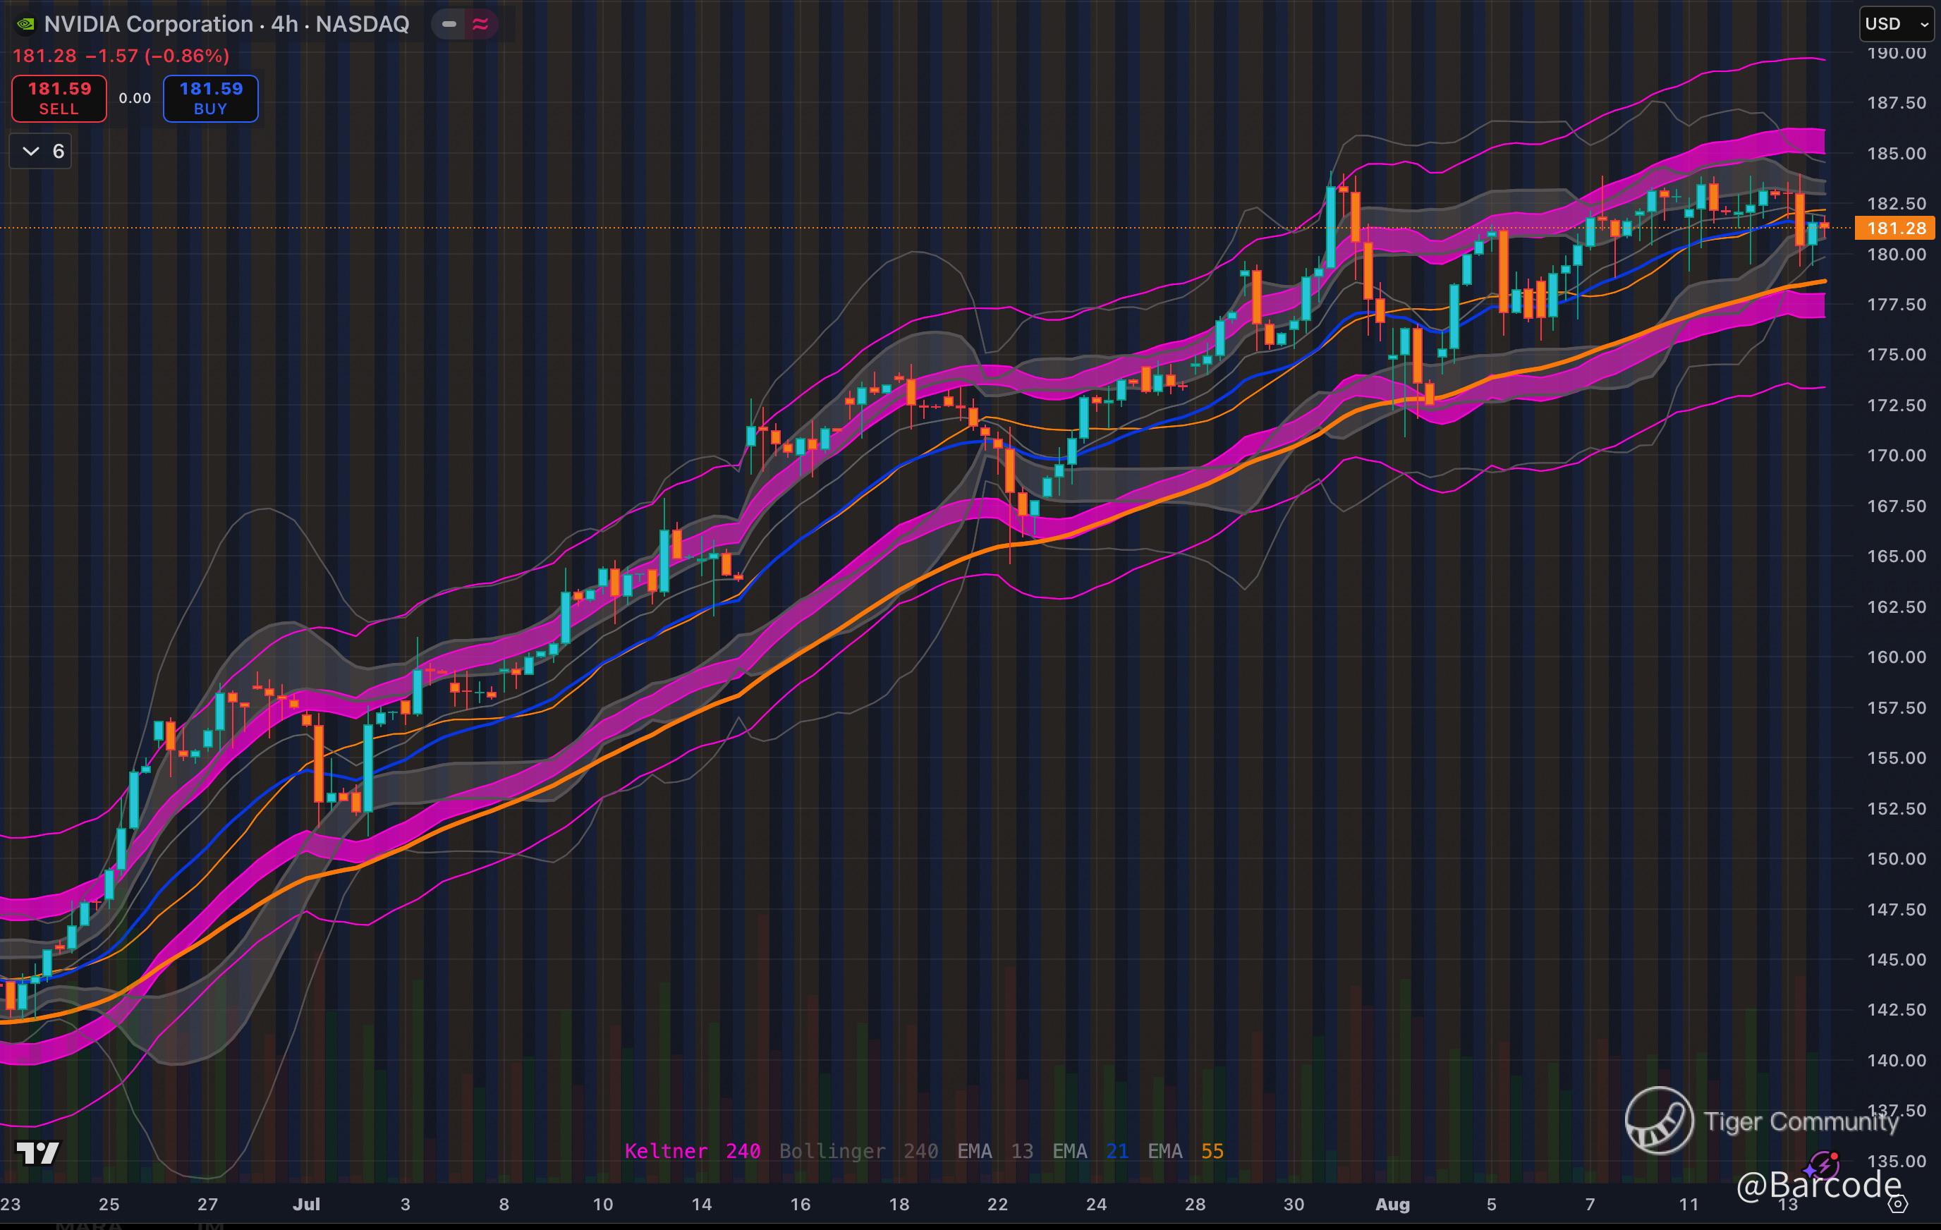Click the orange 181.28 current price label
Viewport: 1941px width, 1230px height.
(x=1895, y=228)
